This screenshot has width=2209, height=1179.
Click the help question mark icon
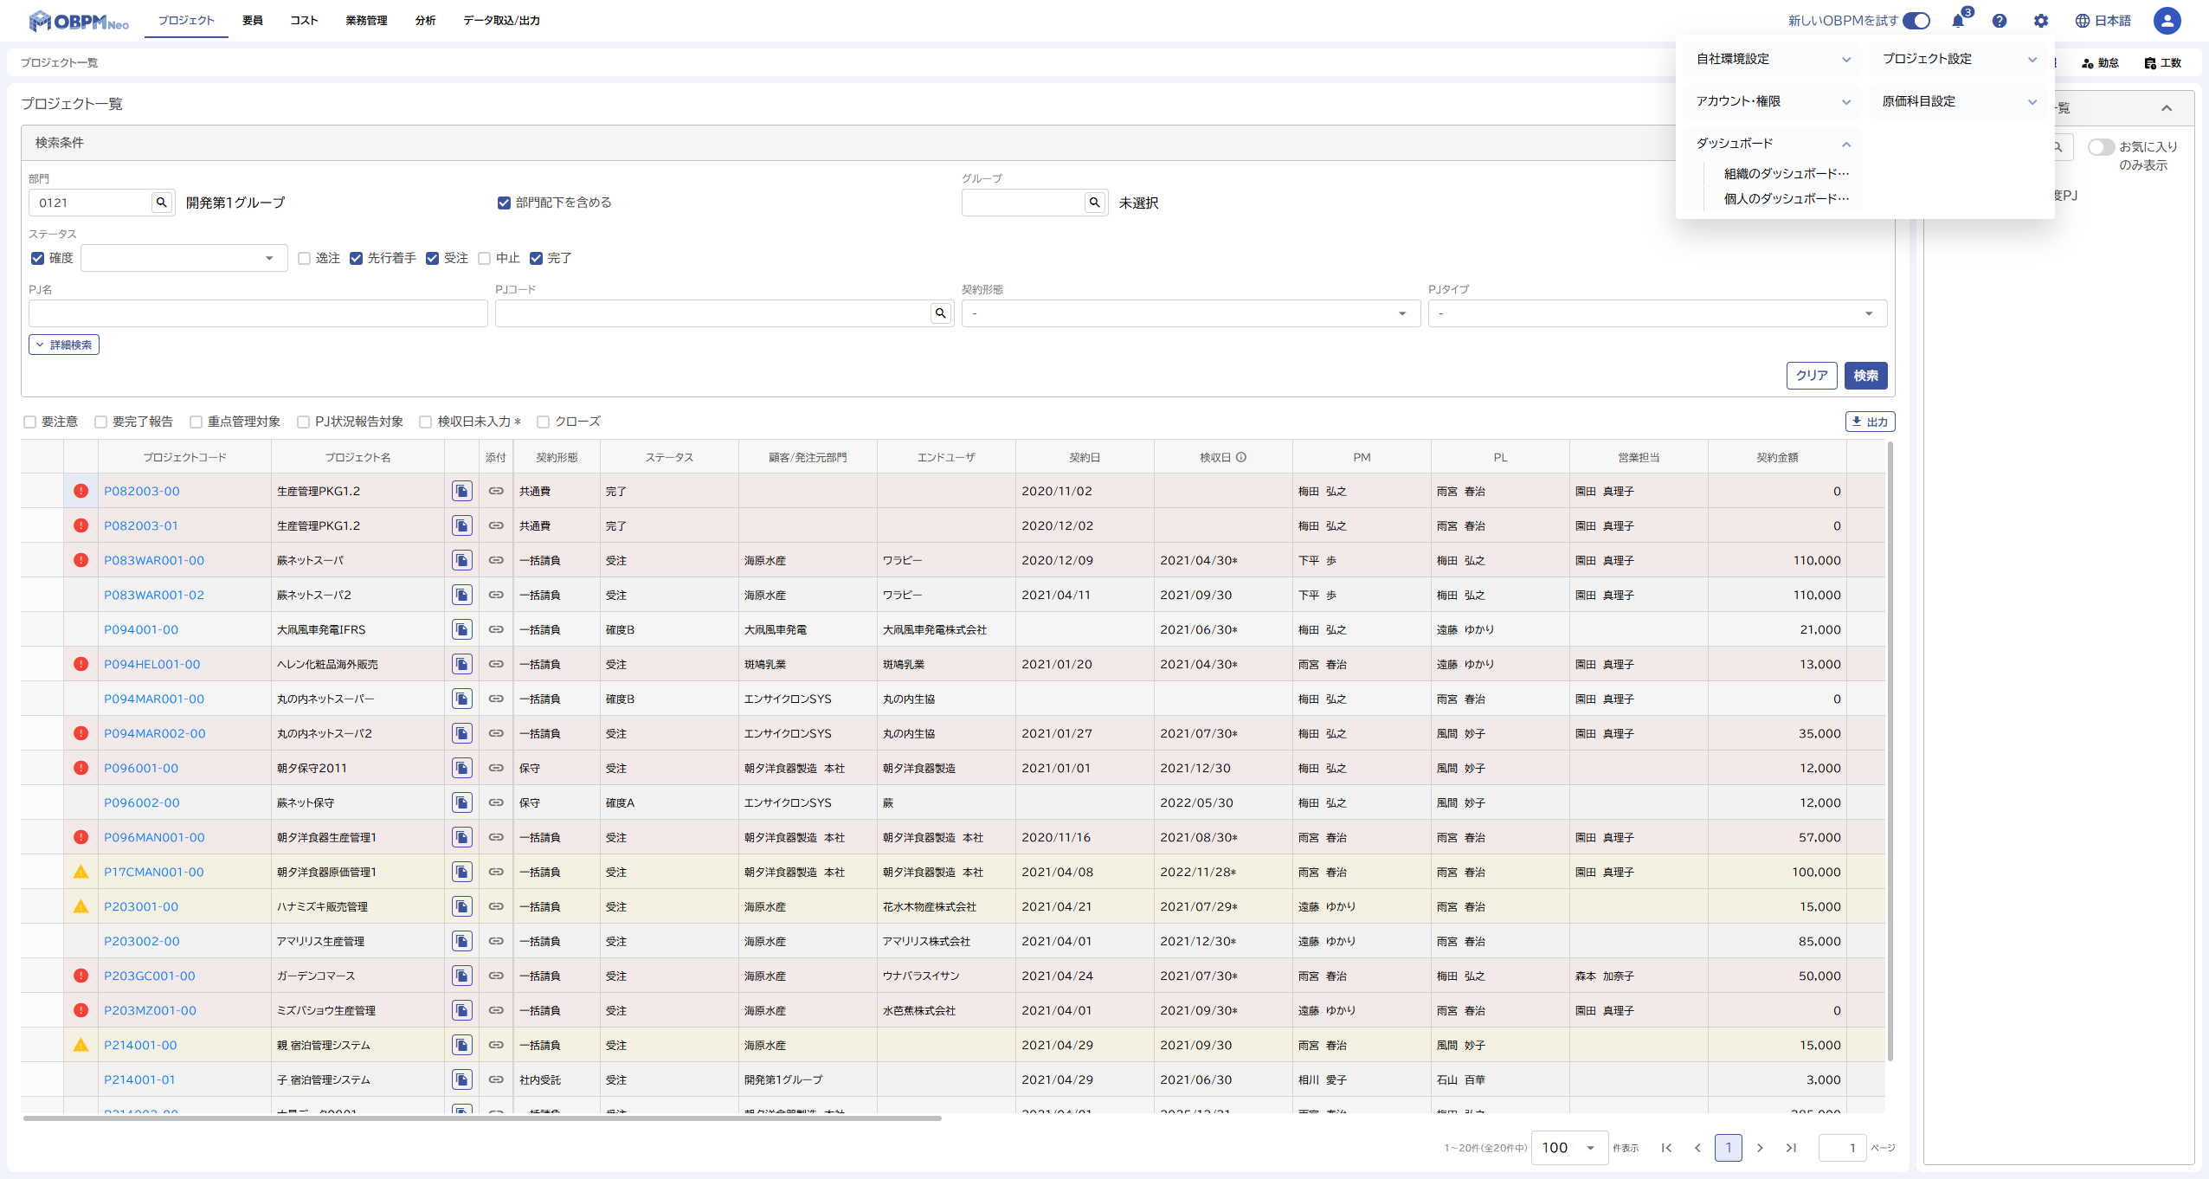pos(2000,21)
